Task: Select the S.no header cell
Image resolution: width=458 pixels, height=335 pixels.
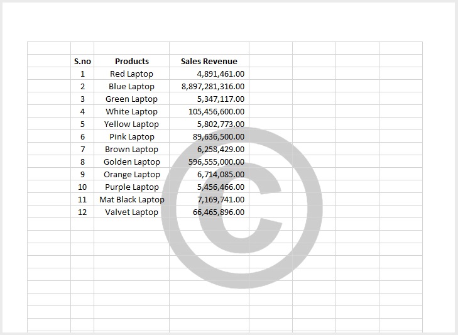Action: [x=82, y=61]
